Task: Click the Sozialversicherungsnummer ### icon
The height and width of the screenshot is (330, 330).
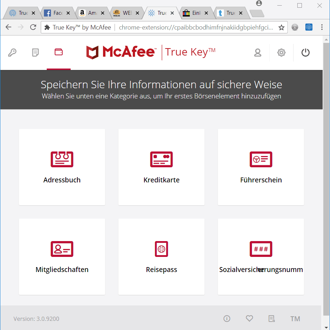Action: pos(261,249)
